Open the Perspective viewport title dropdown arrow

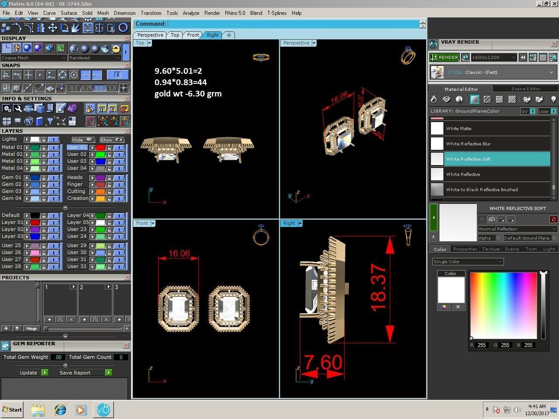pyautogui.click(x=314, y=43)
